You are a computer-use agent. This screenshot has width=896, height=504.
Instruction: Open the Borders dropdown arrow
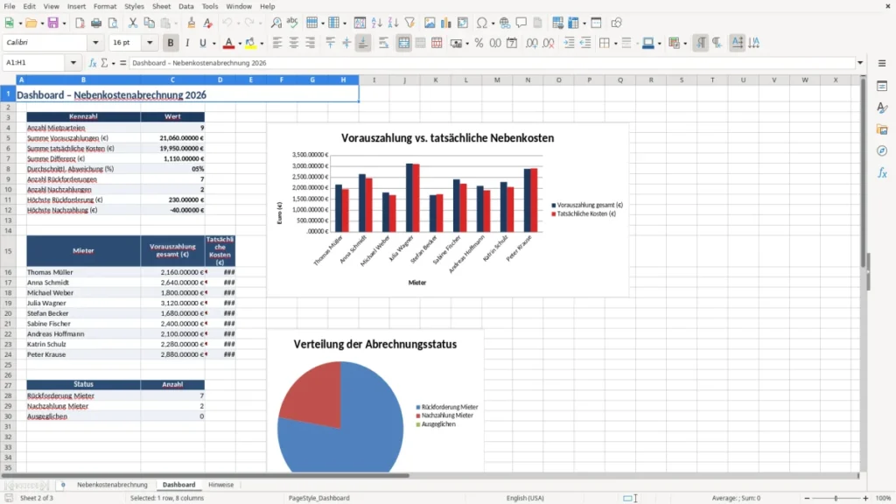pos(615,44)
